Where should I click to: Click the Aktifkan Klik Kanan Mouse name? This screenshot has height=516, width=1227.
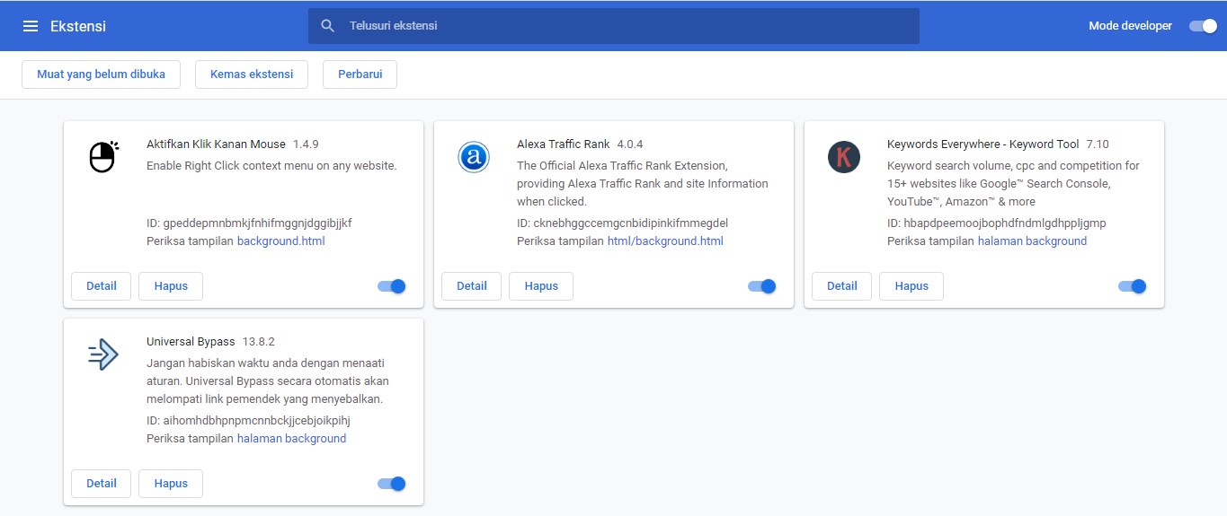(216, 144)
